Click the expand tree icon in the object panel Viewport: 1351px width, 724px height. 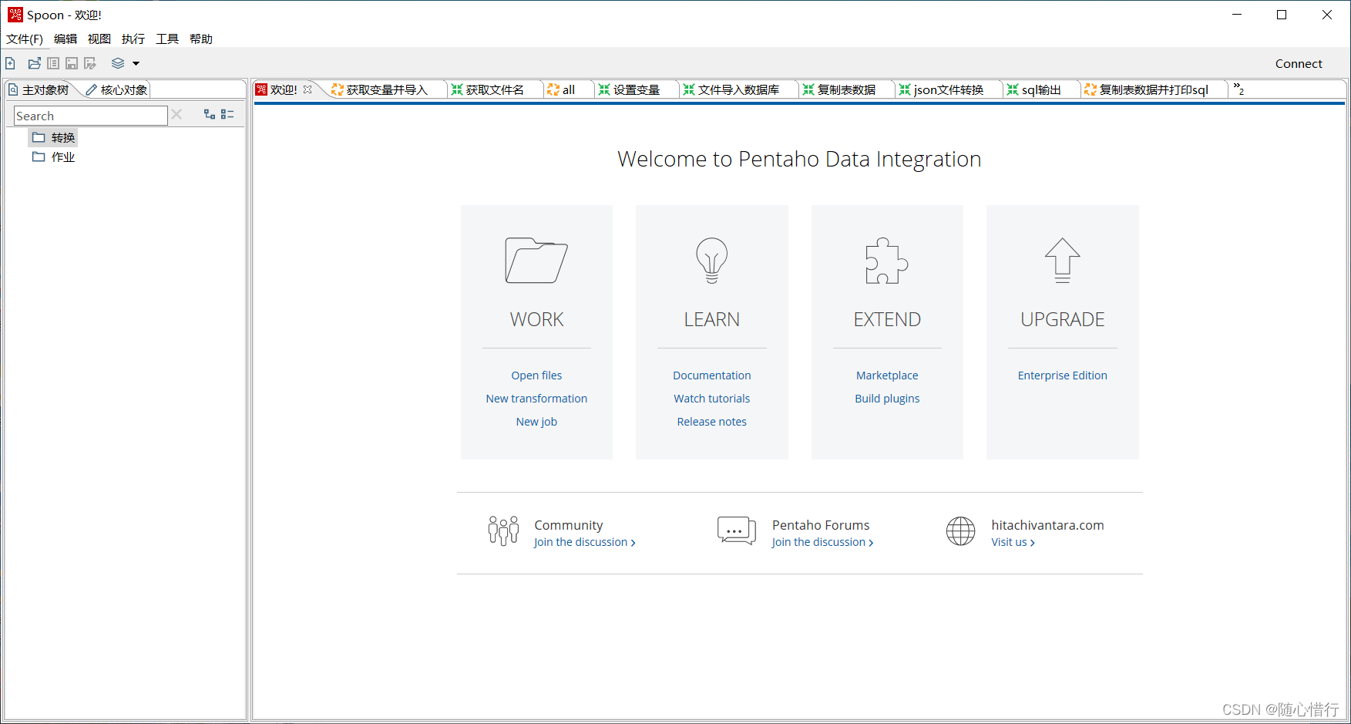tap(209, 114)
